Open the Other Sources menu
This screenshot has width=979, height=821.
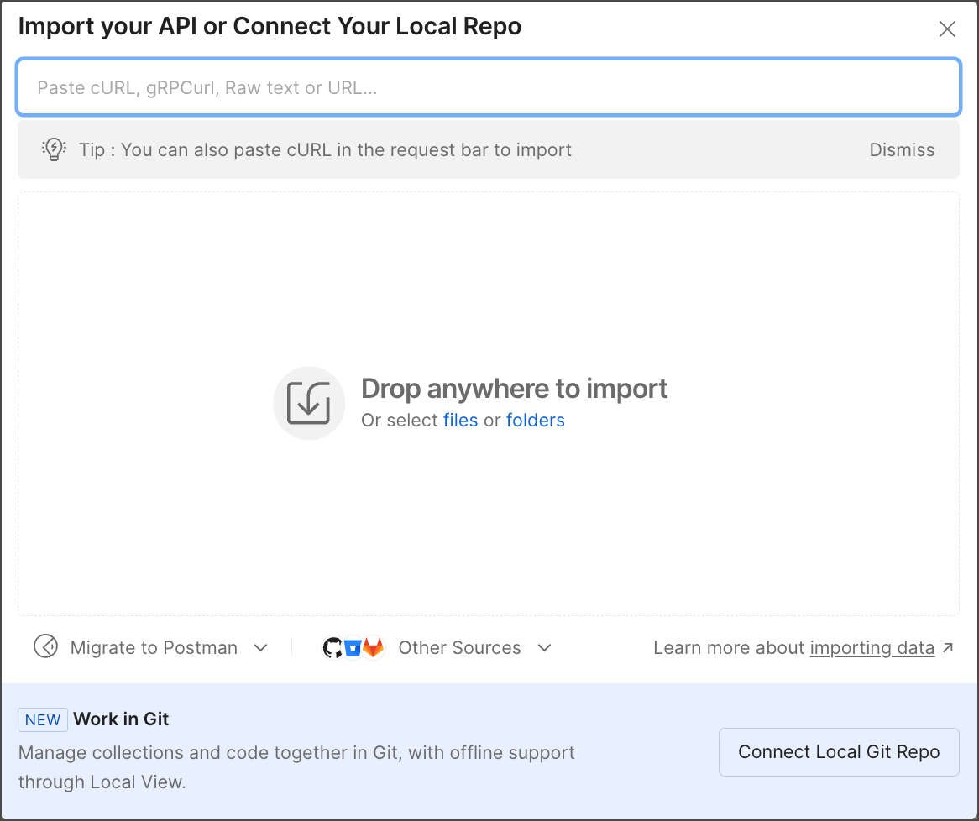(x=460, y=647)
